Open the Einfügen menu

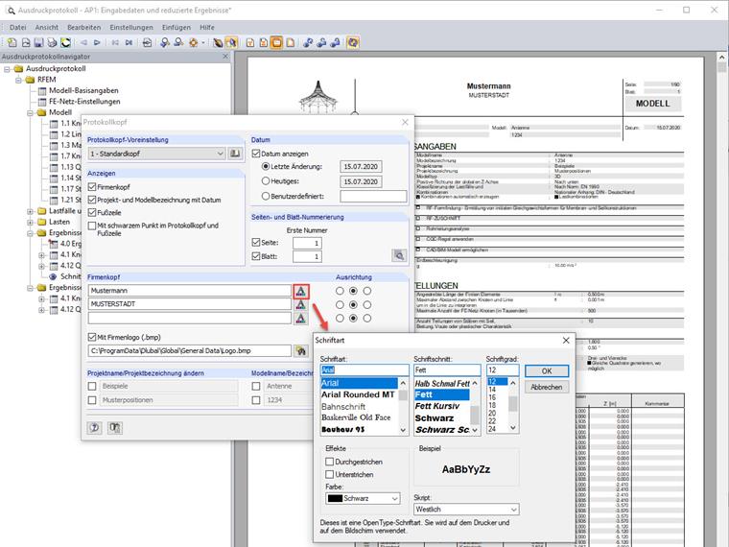pyautogui.click(x=176, y=27)
